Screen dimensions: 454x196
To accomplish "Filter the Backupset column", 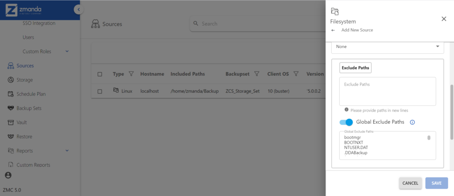I will 257,74.
